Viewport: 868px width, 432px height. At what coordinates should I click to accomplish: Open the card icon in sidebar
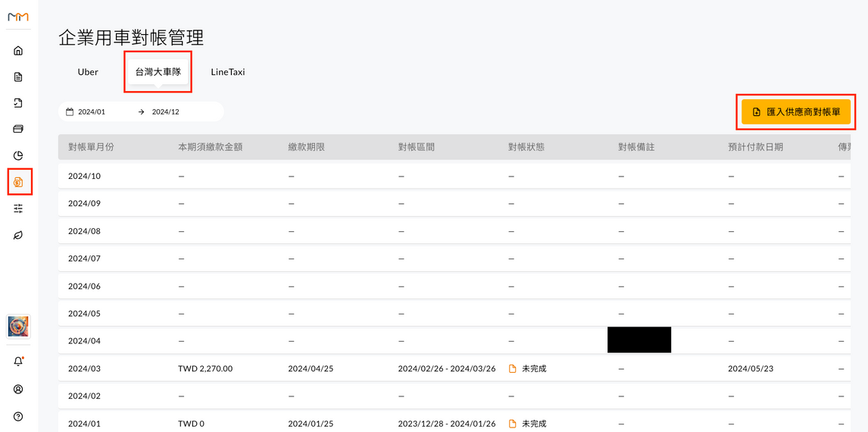coord(18,129)
